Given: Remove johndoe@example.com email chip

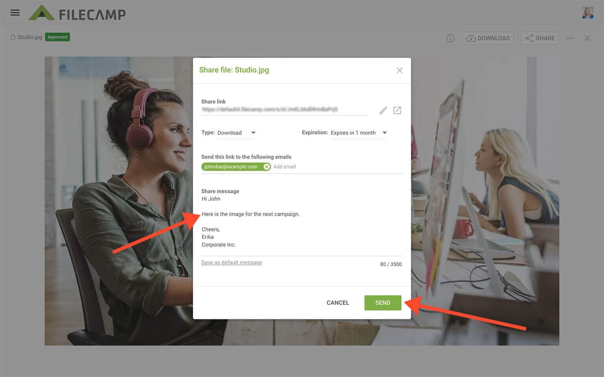Looking at the screenshot, I should 267,167.
